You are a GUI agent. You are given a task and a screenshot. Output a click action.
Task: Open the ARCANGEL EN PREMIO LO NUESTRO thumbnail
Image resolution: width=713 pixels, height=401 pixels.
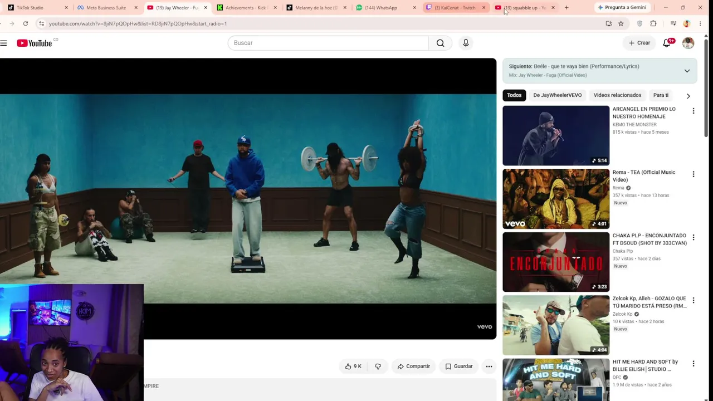click(556, 136)
